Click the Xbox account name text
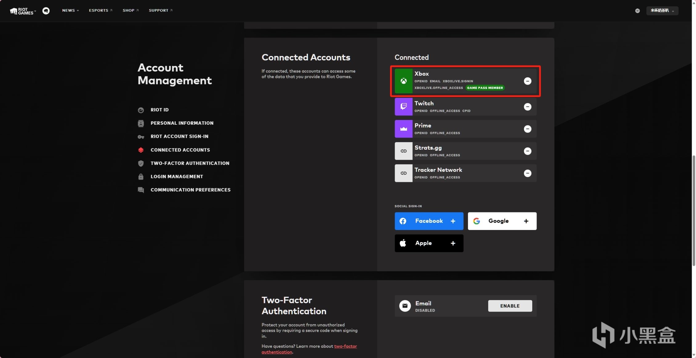 tap(421, 74)
